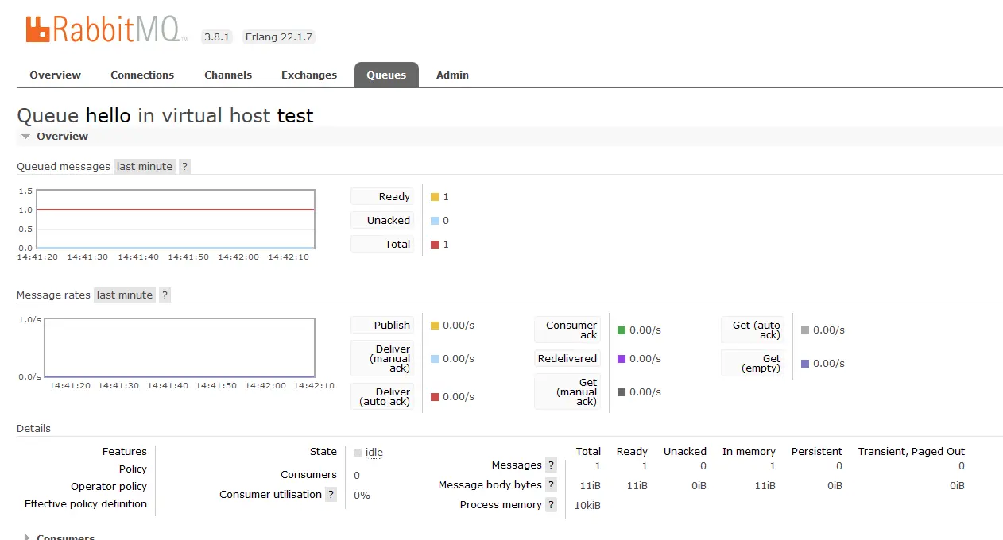Click the yellow Publish color swatch

[435, 326]
